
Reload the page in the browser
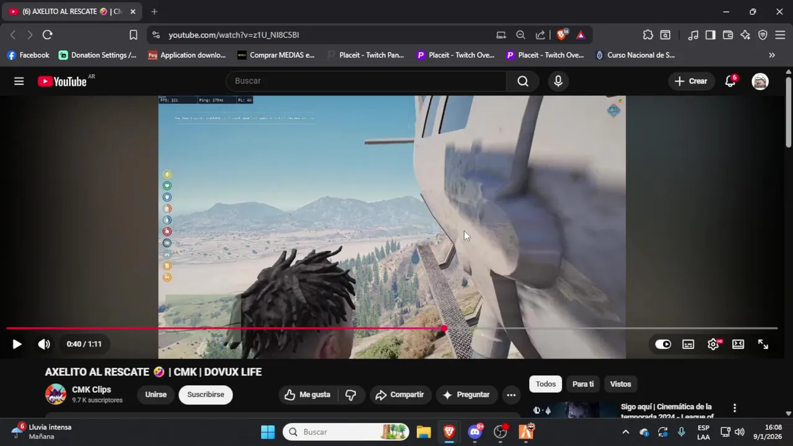click(48, 35)
